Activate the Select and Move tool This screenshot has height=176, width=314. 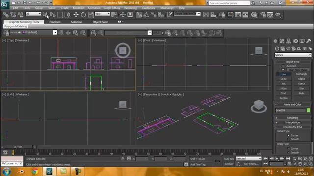[x=76, y=15]
